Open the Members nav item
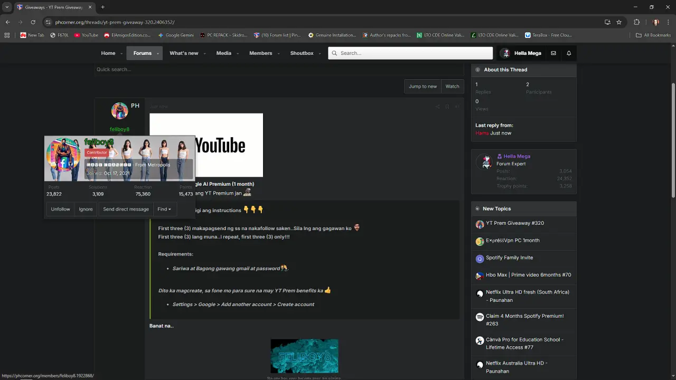Viewport: 676px width, 380px height. pos(260,53)
